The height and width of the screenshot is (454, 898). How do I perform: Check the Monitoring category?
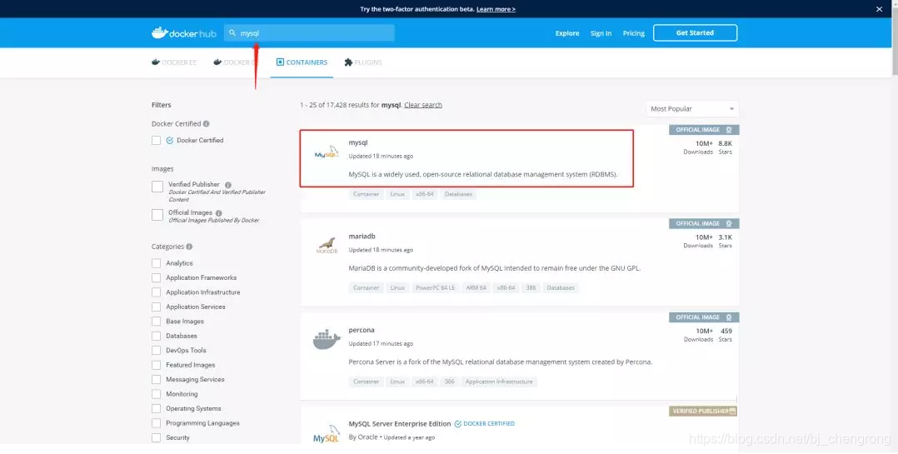pos(156,394)
